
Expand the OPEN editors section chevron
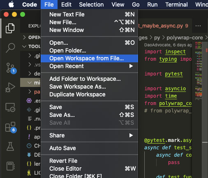(24, 37)
